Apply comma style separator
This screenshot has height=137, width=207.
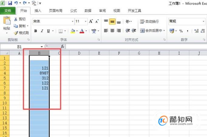coord(188,31)
